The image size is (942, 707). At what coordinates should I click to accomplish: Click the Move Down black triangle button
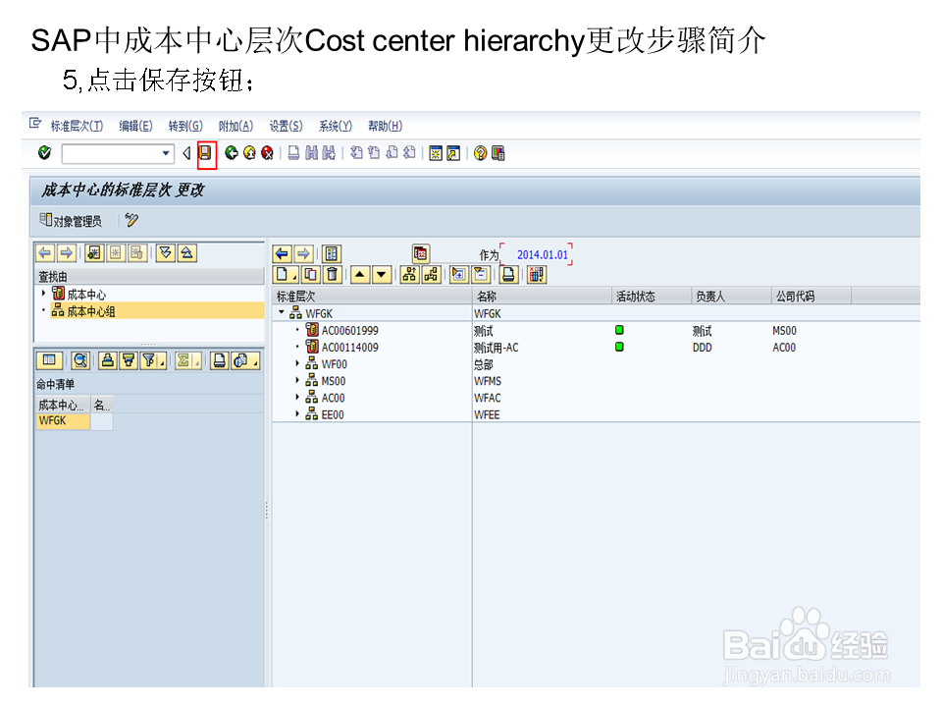coord(381,275)
